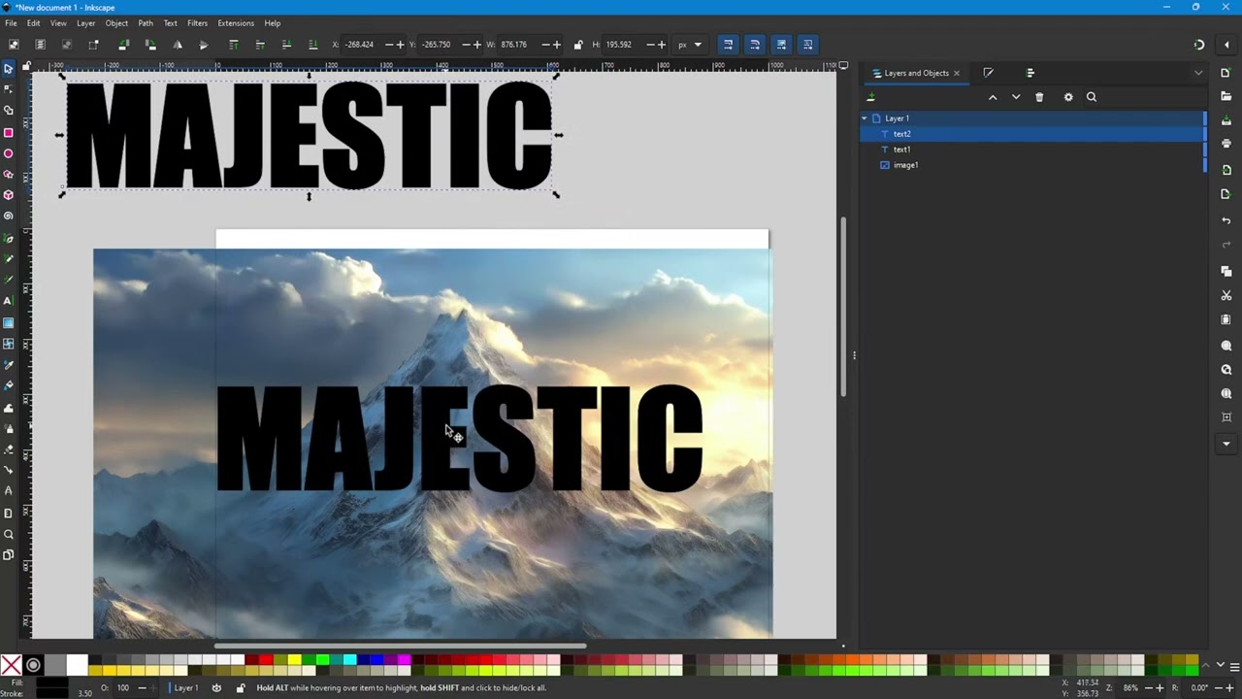1242x699 pixels.
Task: Select the Spiral tool
Action: (9, 216)
